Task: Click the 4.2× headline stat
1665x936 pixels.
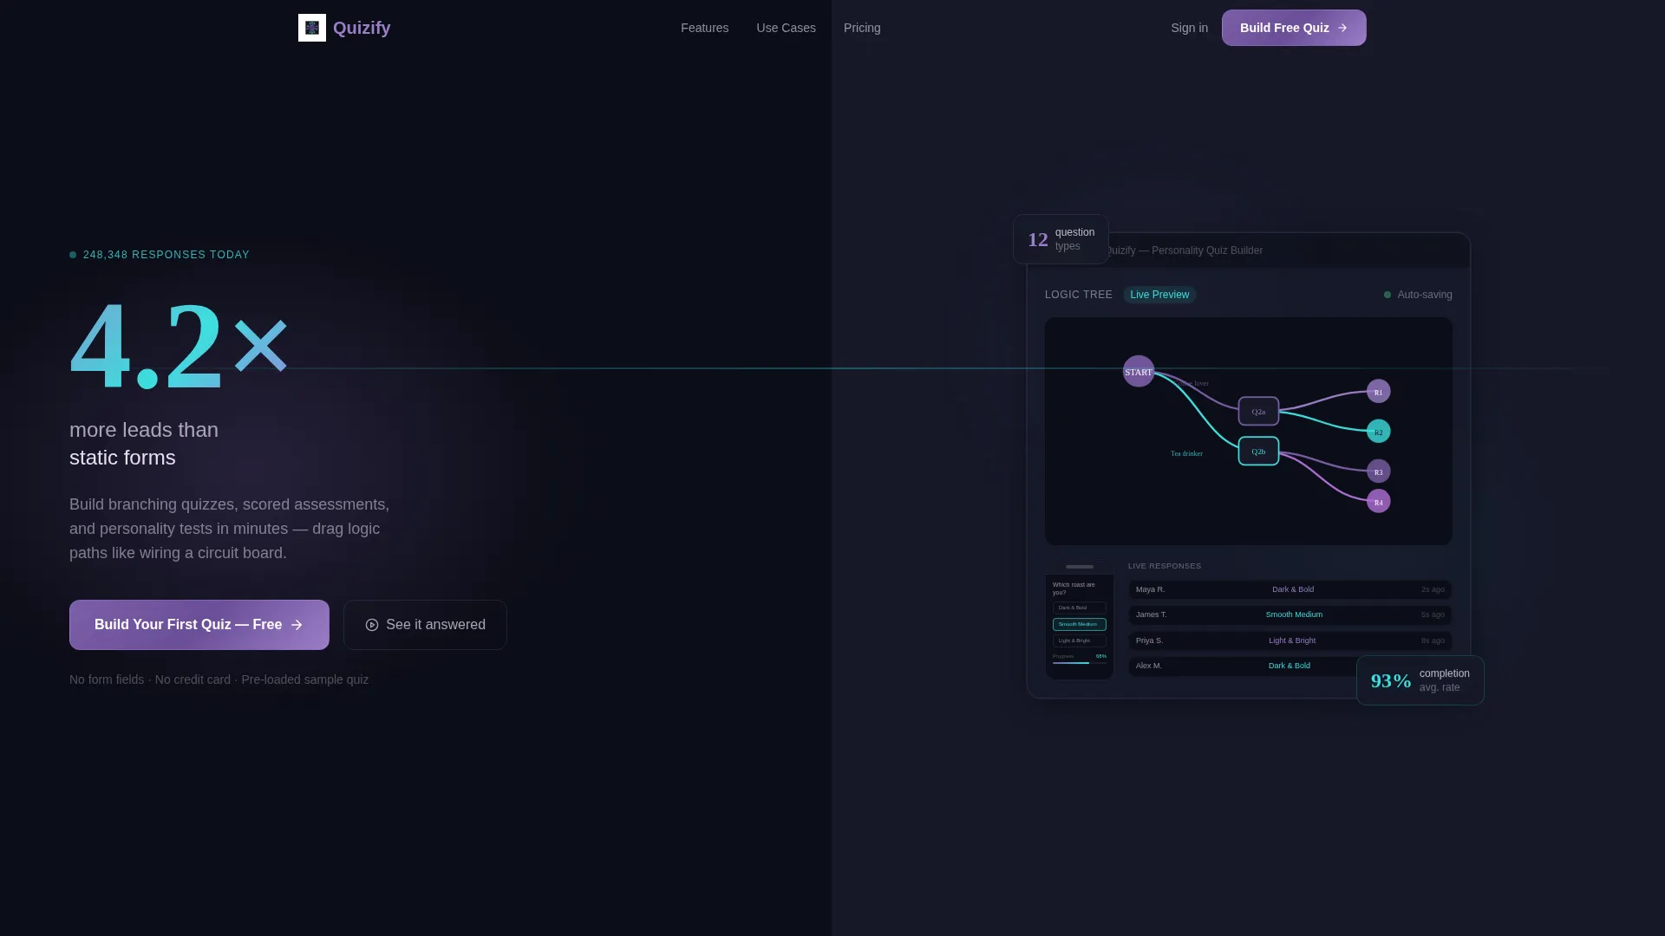Action: (179, 347)
